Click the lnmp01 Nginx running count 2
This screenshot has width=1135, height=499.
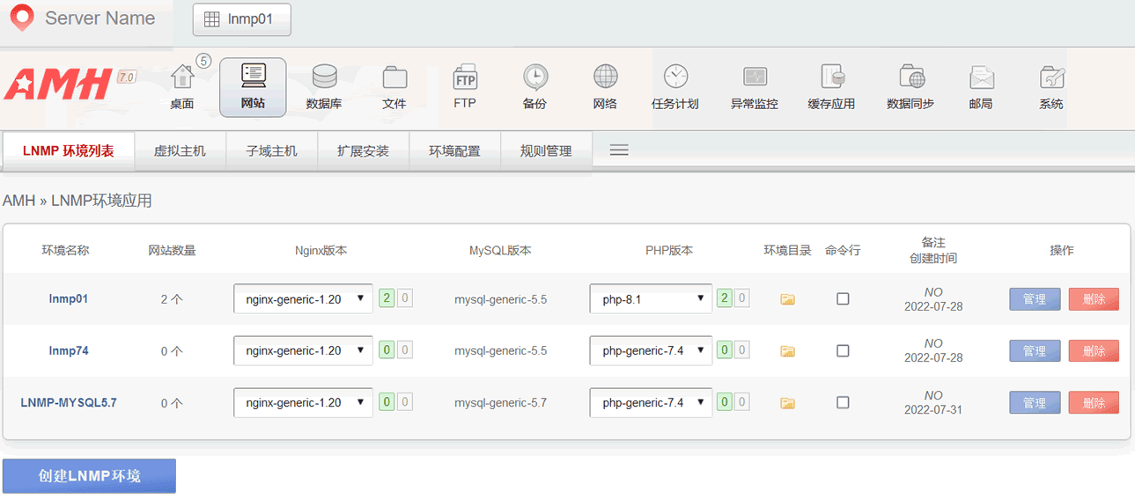coord(387,298)
